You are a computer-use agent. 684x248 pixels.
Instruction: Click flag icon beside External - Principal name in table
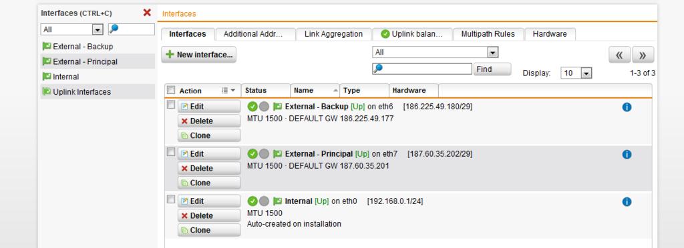pos(277,154)
